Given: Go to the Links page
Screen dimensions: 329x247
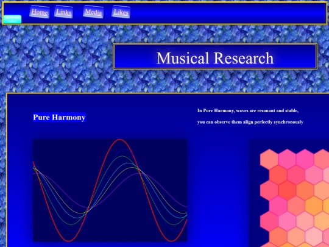Looking at the screenshot, I should coord(64,12).
